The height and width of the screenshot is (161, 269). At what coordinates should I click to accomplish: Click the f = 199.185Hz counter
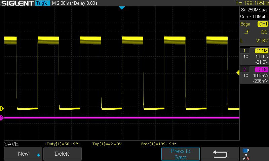(253, 3)
